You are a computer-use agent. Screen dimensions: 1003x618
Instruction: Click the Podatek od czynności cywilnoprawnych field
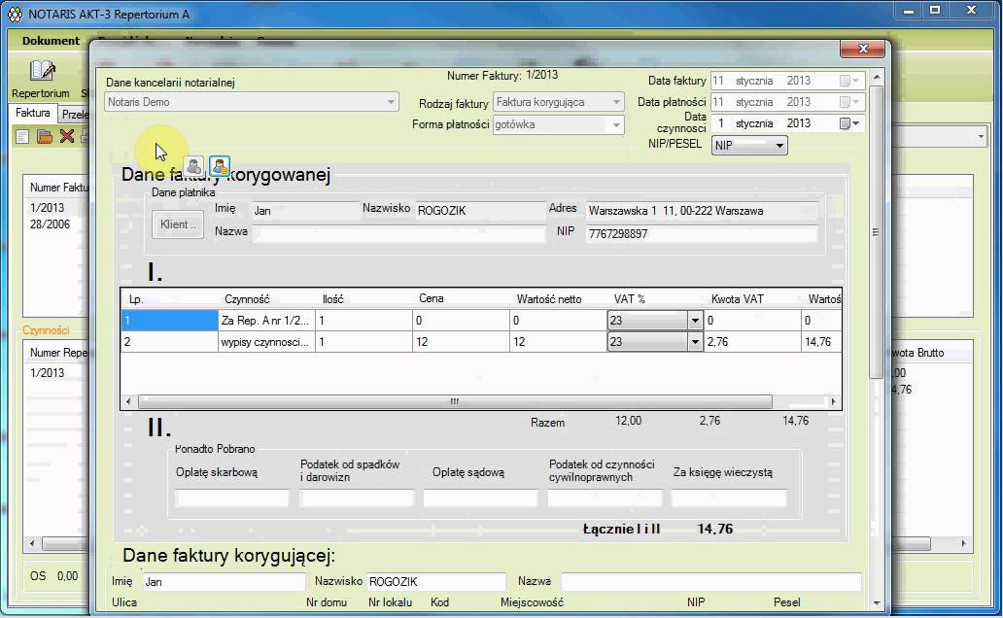tap(605, 498)
